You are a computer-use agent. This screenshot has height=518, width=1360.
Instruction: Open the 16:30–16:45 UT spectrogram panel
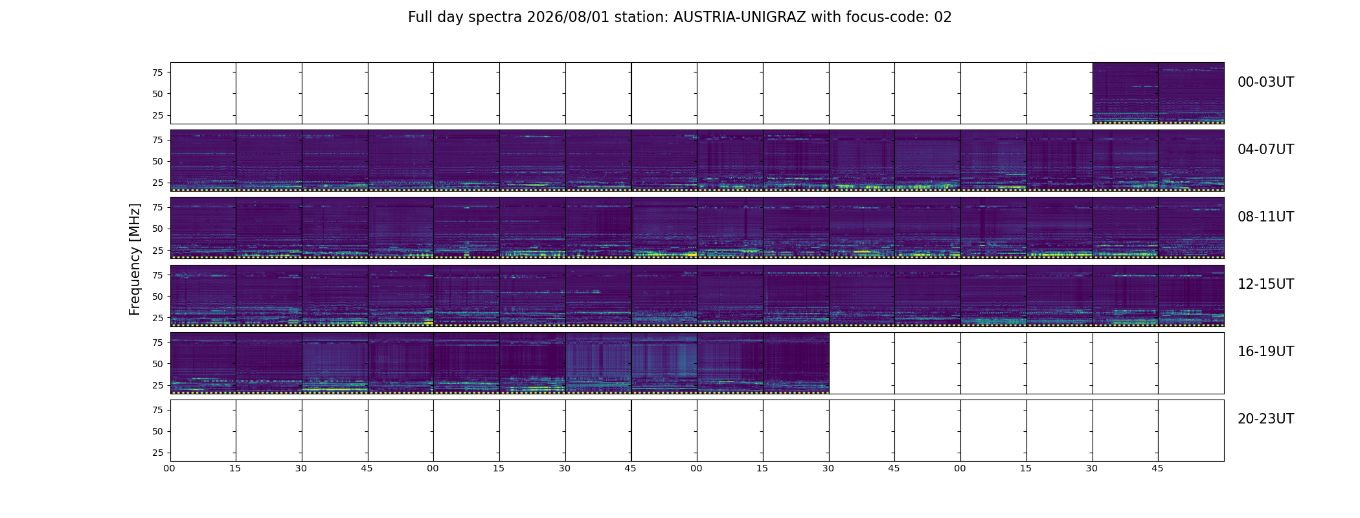(x=335, y=363)
